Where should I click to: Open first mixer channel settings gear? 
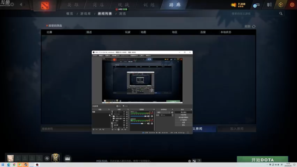[152, 116]
